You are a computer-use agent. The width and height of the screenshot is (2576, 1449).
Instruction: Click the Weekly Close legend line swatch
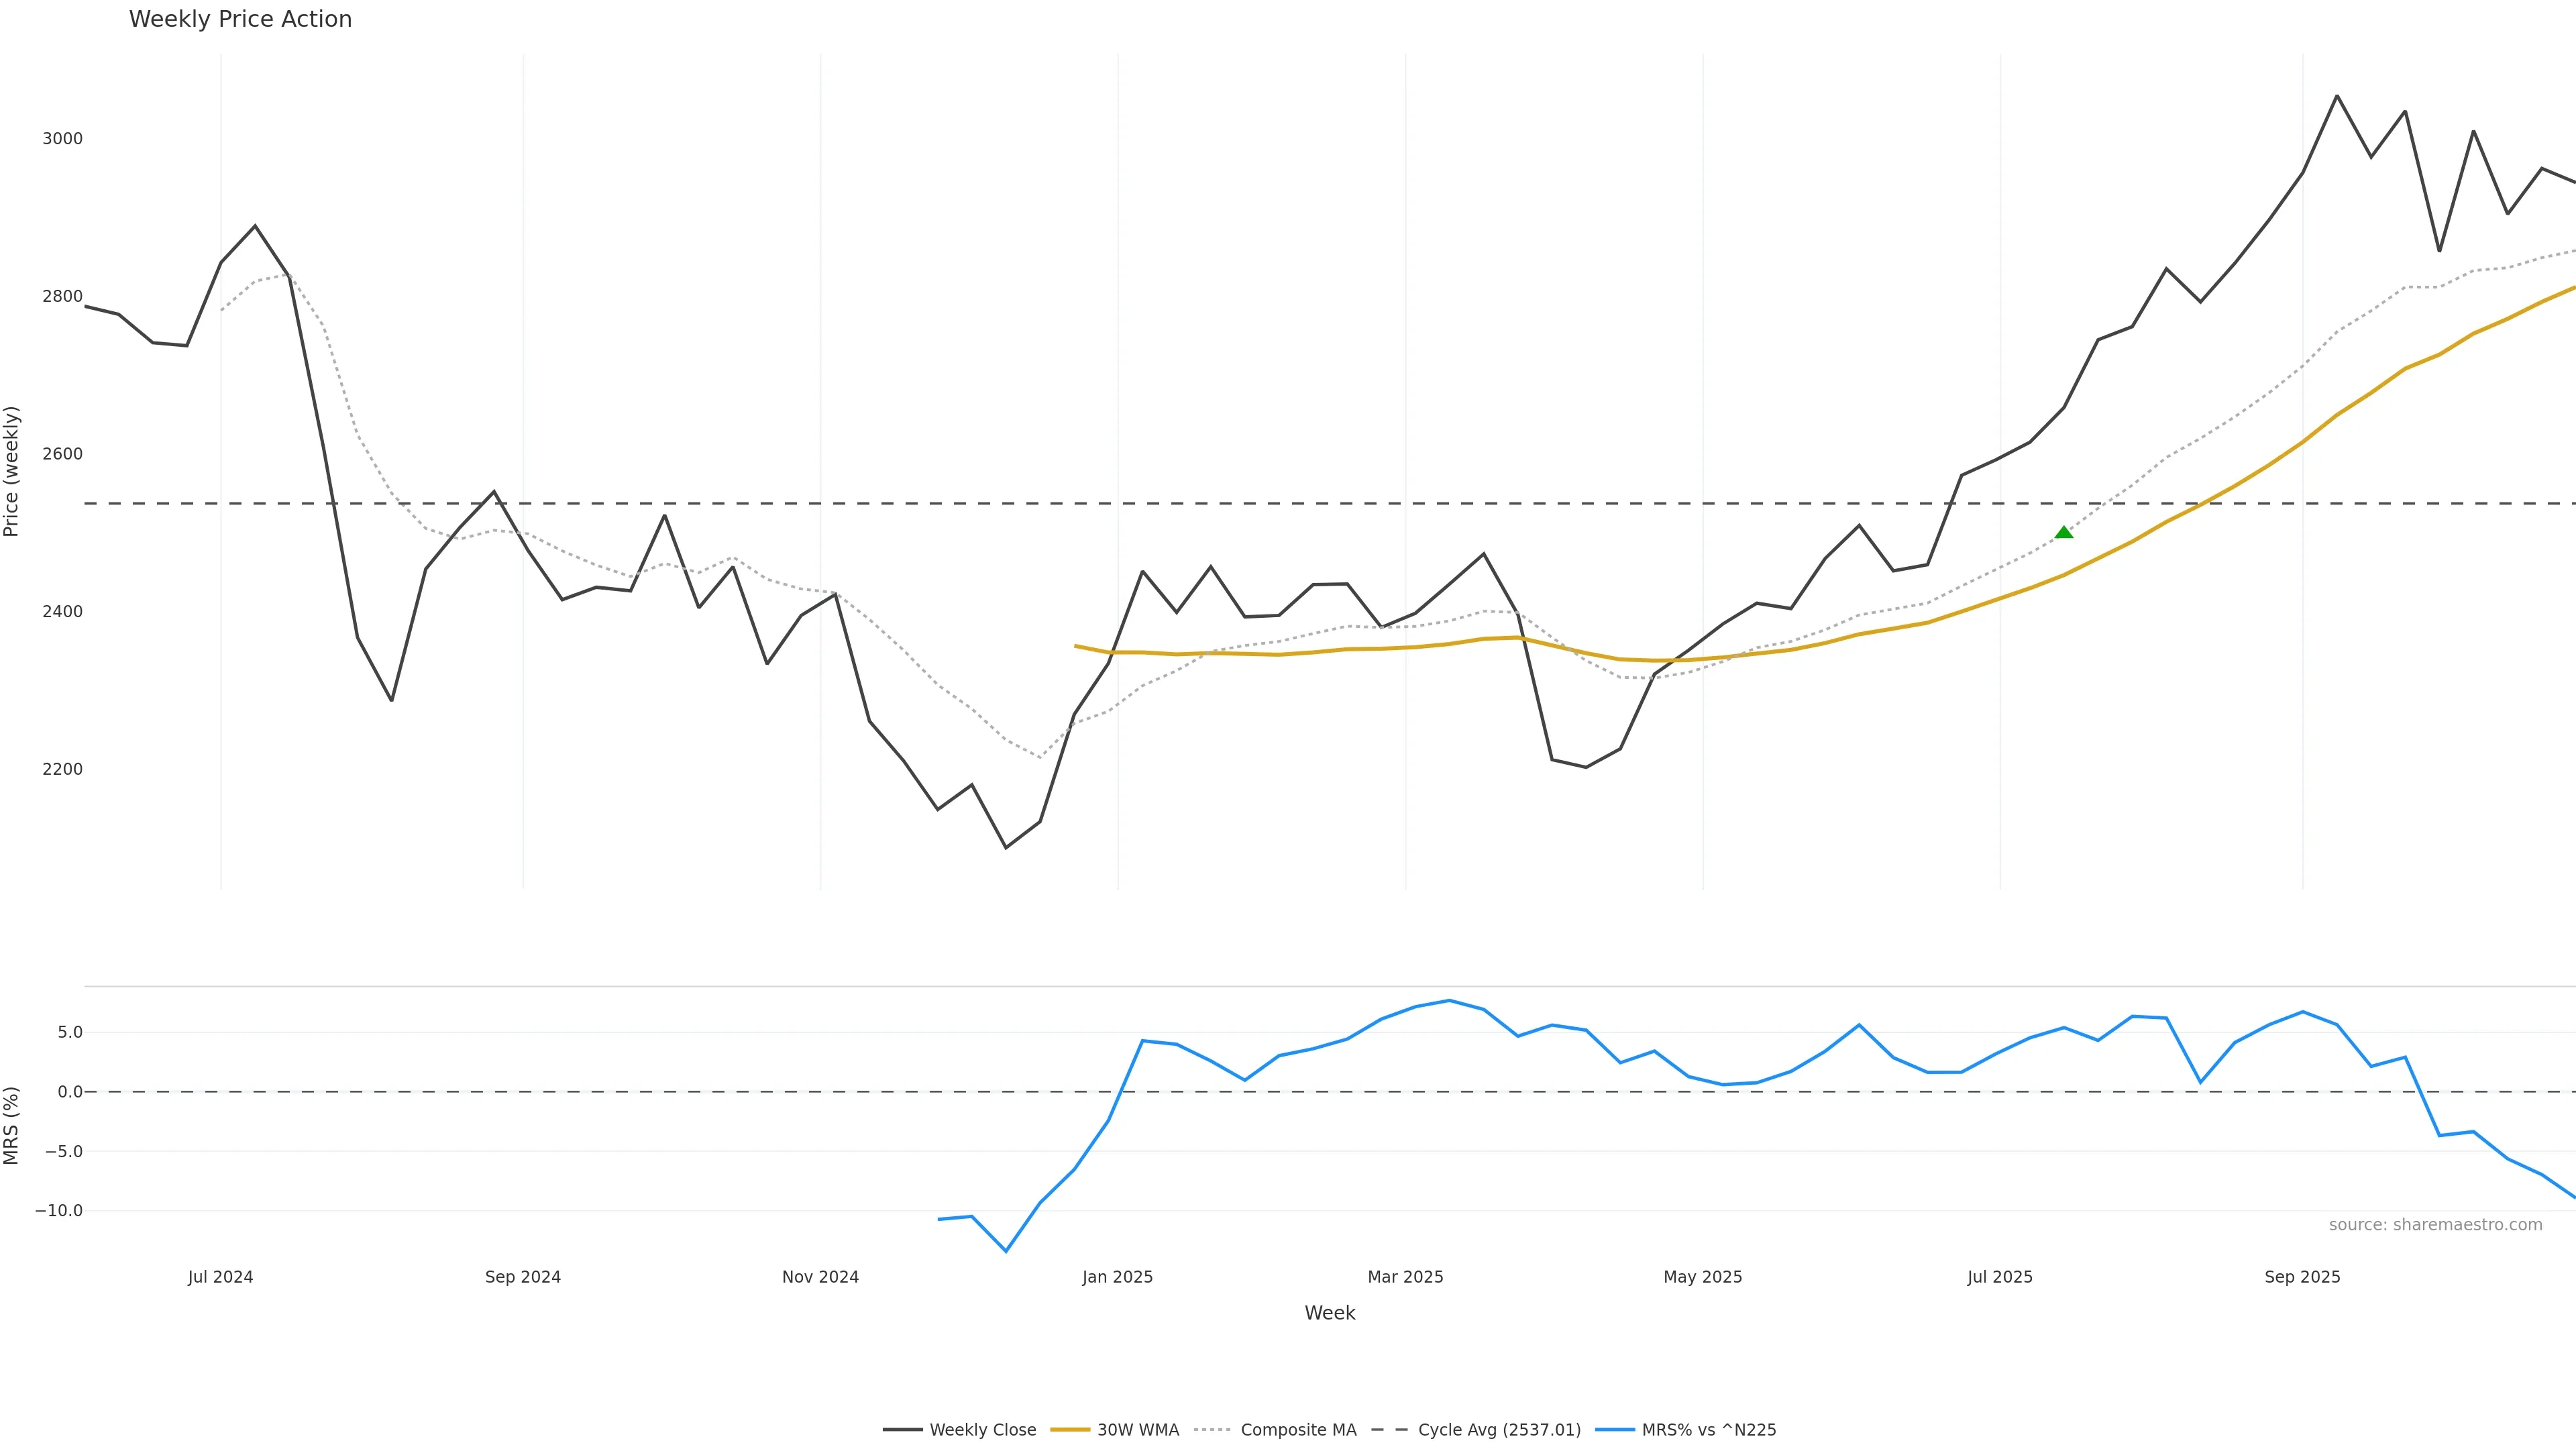[902, 1430]
